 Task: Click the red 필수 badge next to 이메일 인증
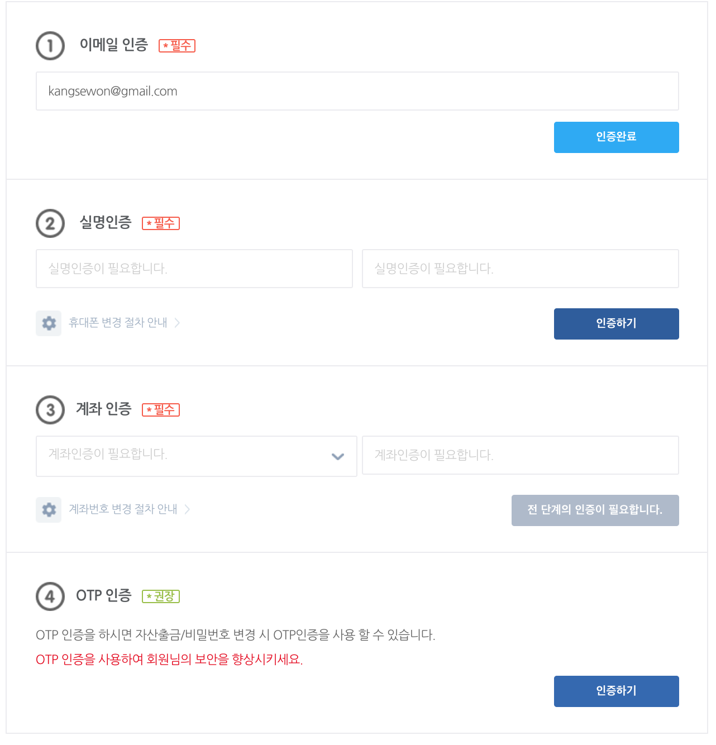click(177, 46)
